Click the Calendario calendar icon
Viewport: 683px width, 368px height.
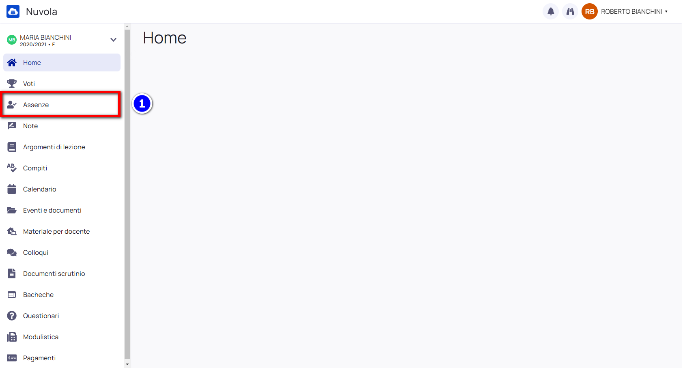12,189
